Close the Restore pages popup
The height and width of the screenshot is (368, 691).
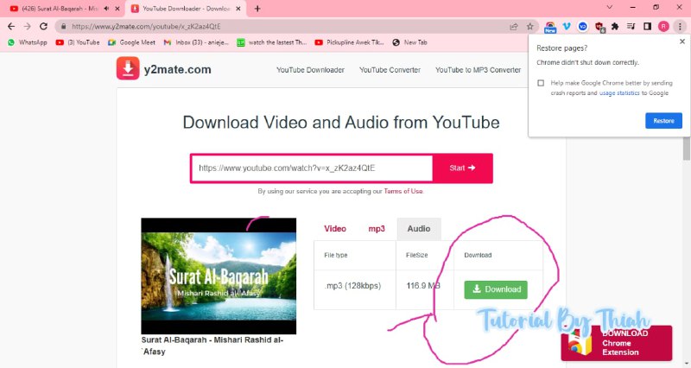(x=682, y=41)
